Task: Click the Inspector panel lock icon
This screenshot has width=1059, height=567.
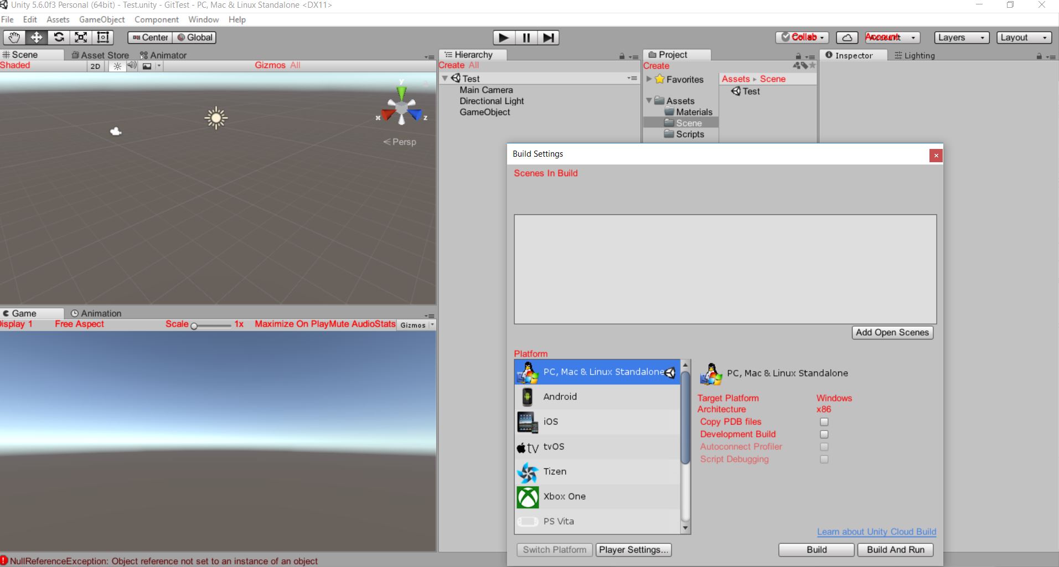Action: tap(1039, 56)
